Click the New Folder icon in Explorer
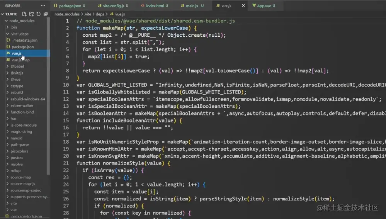 [x=31, y=14]
